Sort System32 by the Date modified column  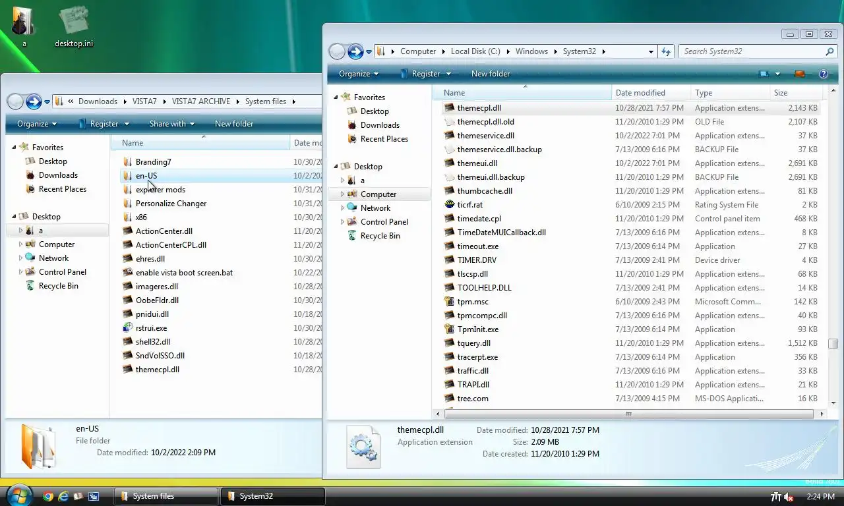coord(651,93)
